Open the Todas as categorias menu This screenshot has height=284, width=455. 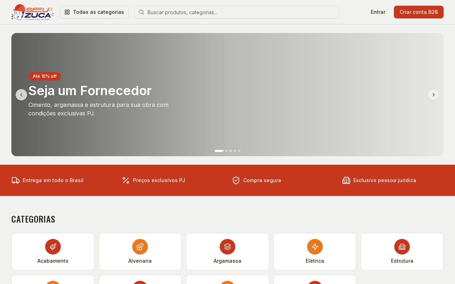pyautogui.click(x=94, y=12)
